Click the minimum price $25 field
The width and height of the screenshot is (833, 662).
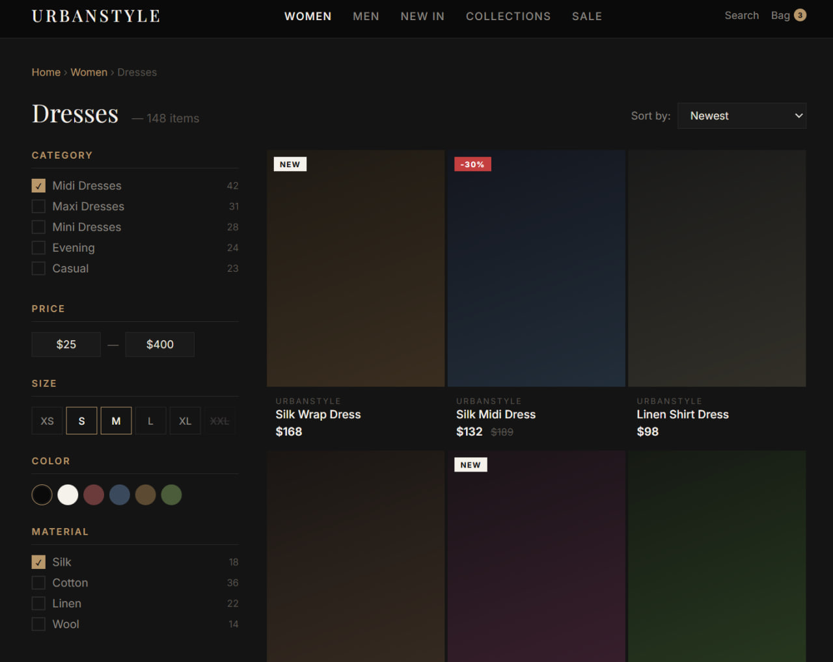[x=66, y=345]
